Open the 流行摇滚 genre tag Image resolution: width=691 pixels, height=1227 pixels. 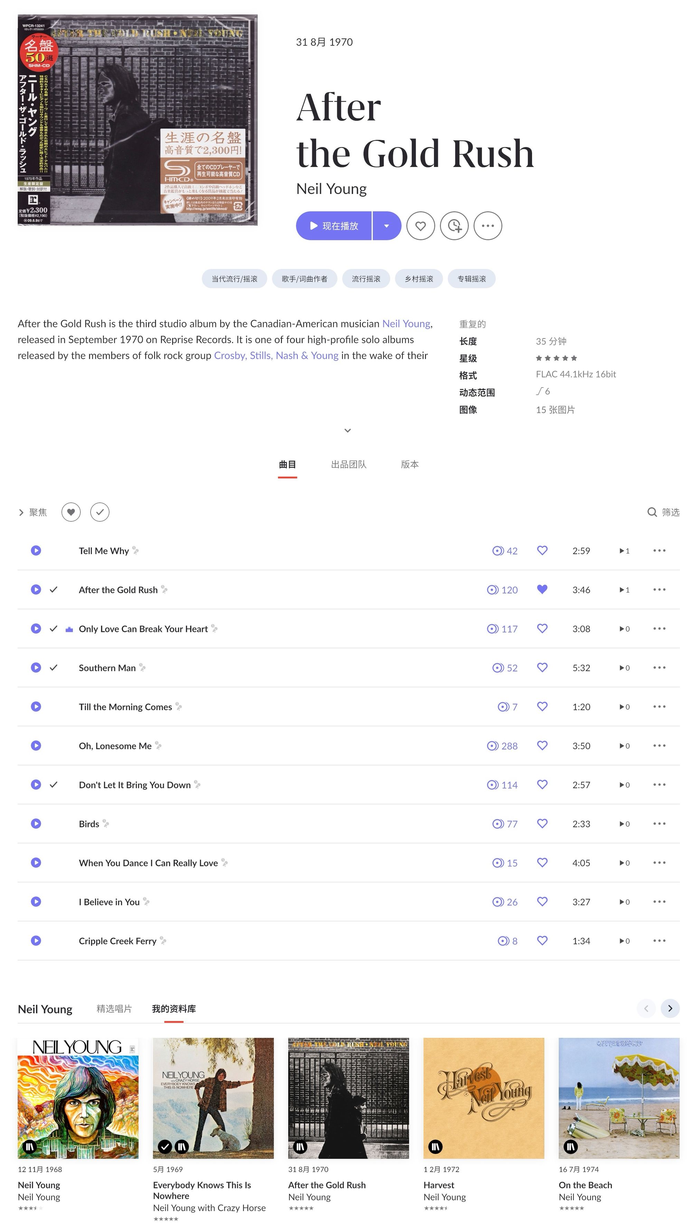(366, 279)
